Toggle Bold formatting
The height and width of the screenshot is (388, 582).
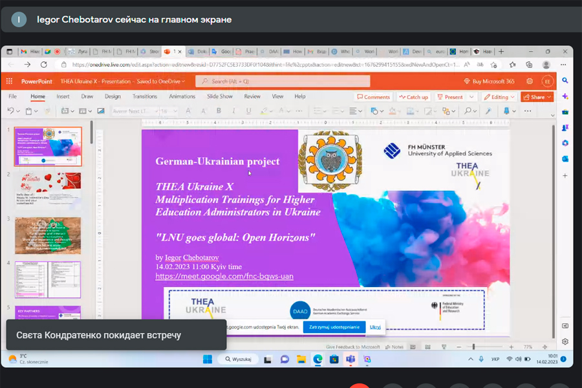219,111
